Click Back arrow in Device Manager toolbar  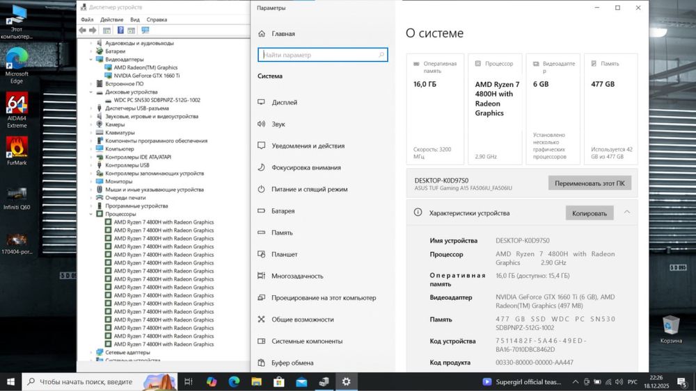point(83,30)
